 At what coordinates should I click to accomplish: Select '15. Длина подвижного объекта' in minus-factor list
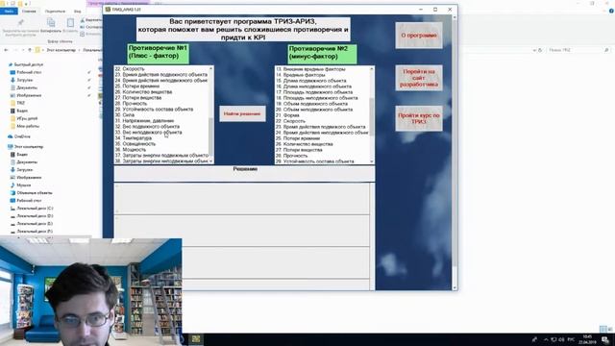coord(311,81)
